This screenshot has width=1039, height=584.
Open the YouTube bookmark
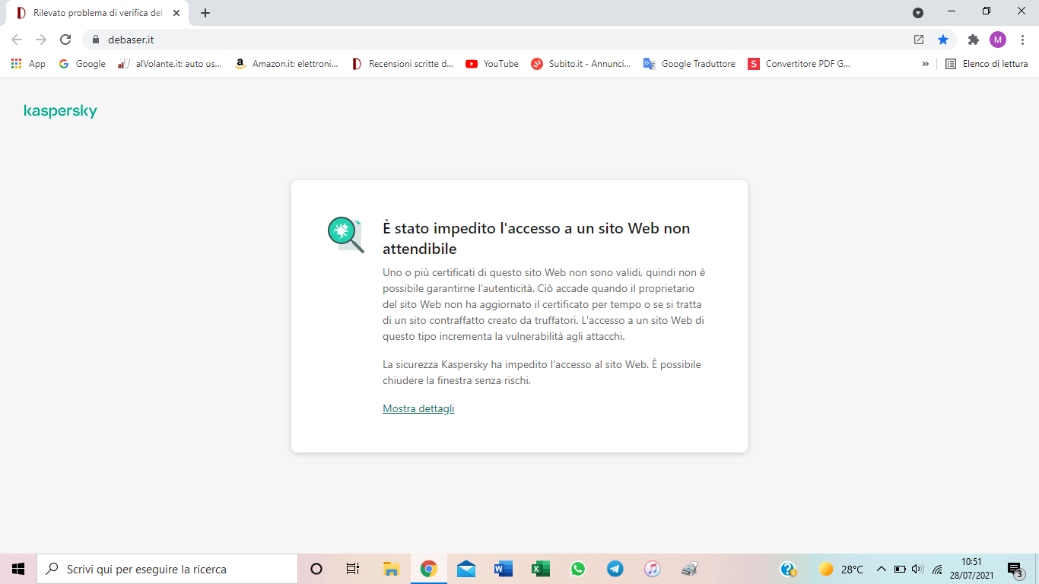click(492, 64)
